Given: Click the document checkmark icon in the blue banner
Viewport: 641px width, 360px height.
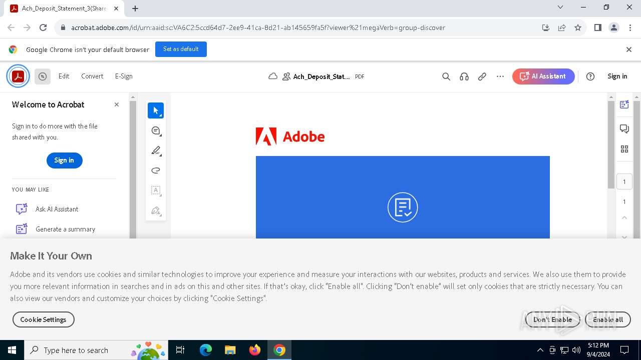Looking at the screenshot, I should tap(403, 207).
